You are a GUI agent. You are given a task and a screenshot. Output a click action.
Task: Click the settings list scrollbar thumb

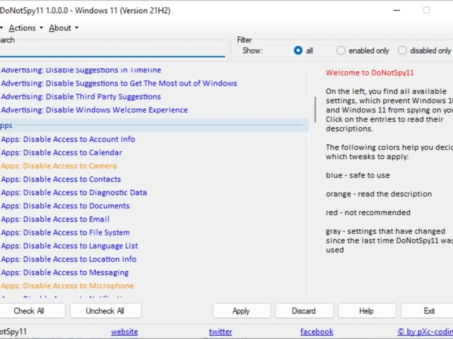315,109
